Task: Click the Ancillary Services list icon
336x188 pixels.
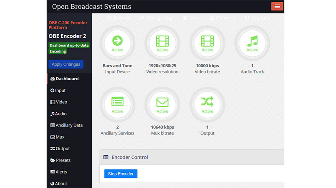Action: pos(118,102)
